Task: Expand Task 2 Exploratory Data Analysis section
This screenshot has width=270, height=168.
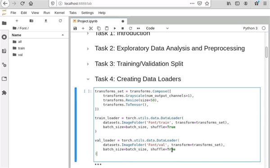Action: pyautogui.click(x=88, y=49)
